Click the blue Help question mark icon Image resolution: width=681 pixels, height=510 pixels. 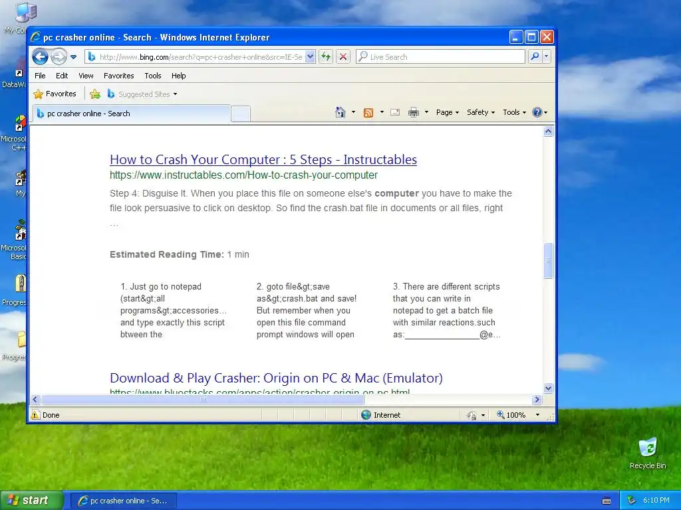click(537, 112)
